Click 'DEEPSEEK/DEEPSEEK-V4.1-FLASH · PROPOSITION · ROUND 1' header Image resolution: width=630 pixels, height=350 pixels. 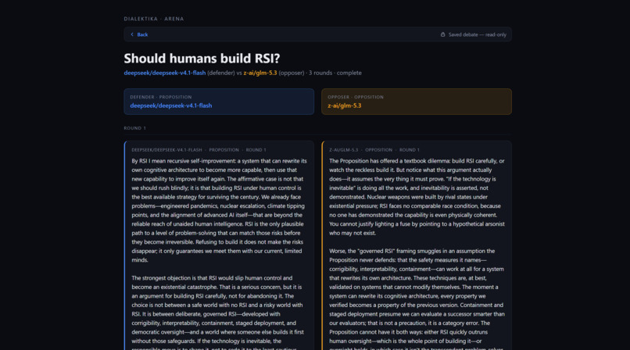[x=199, y=150]
